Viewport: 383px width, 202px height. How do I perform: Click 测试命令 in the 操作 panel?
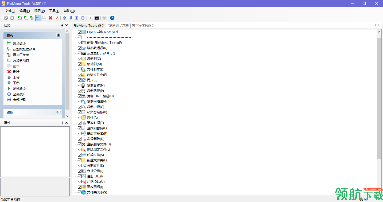[19, 88]
